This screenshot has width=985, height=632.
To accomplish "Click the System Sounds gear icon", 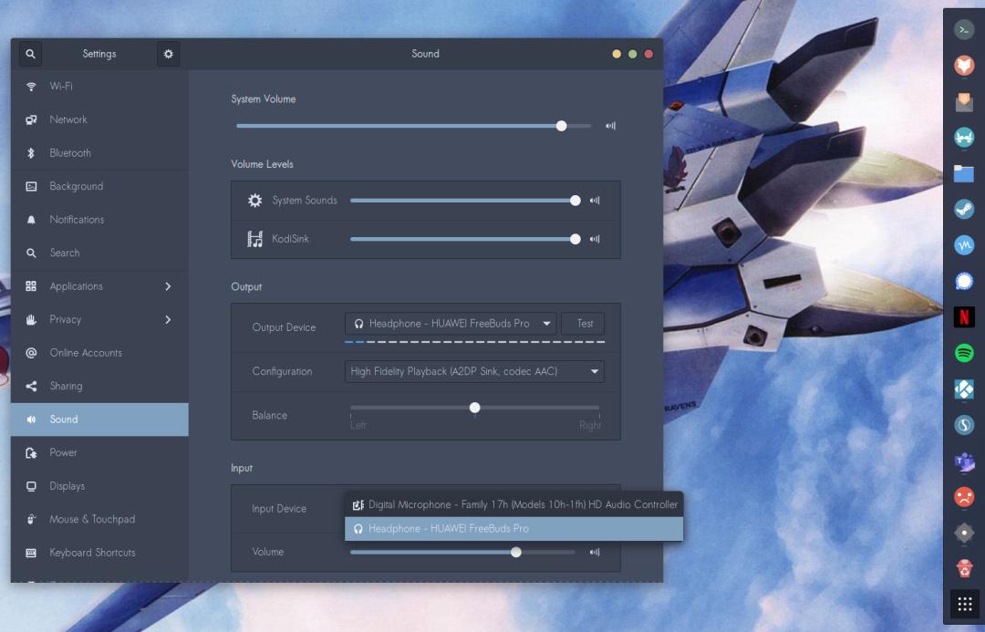I will (254, 201).
